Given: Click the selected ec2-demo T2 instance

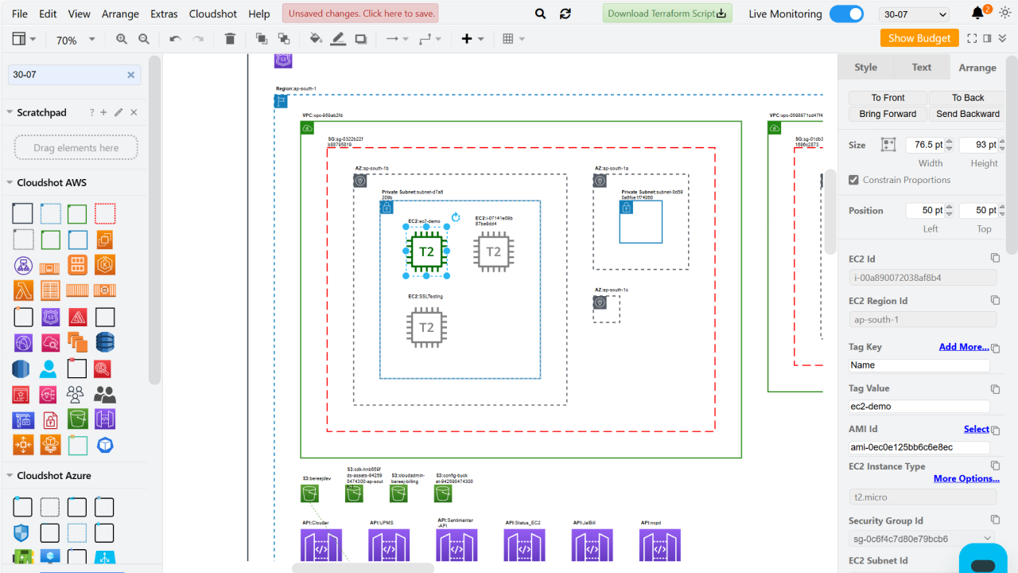Looking at the screenshot, I should [426, 252].
